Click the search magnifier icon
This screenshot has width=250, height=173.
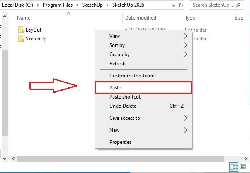click(x=238, y=5)
